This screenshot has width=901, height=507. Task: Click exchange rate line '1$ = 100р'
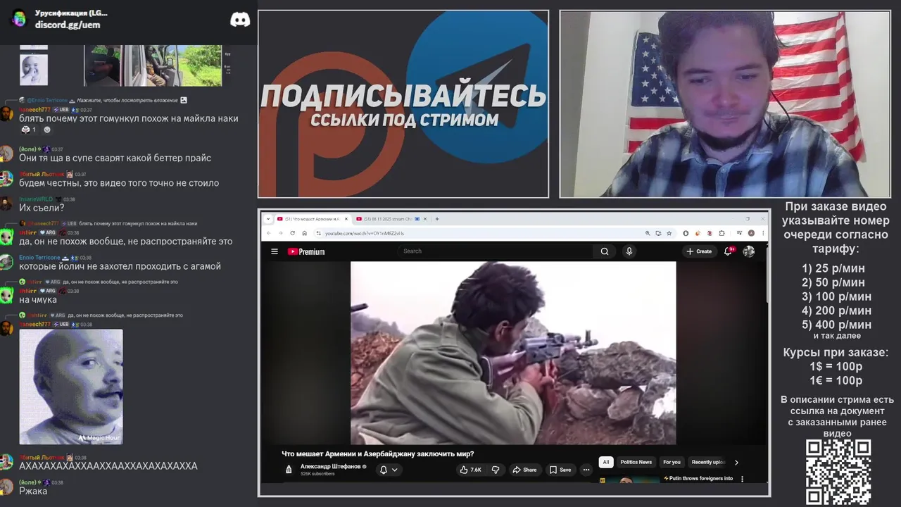click(x=836, y=367)
